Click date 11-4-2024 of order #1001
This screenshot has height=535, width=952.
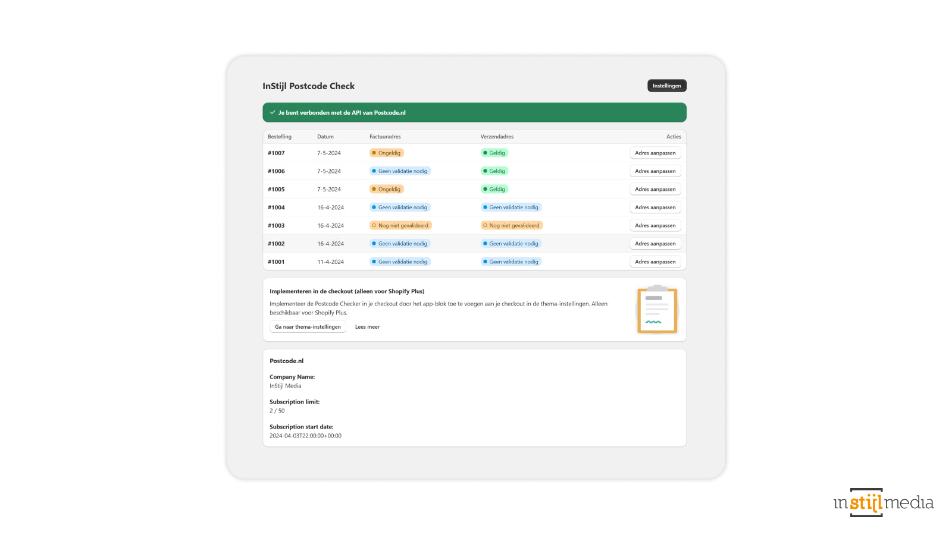tap(330, 262)
